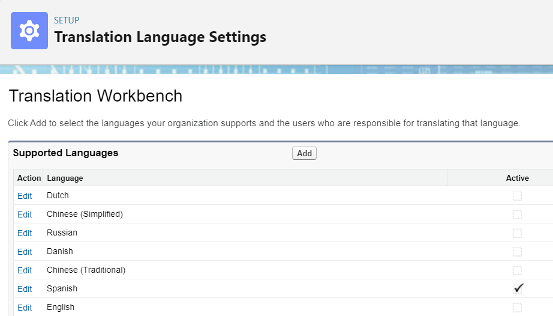Click the Setup gear icon
This screenshot has width=553, height=316.
(x=29, y=31)
